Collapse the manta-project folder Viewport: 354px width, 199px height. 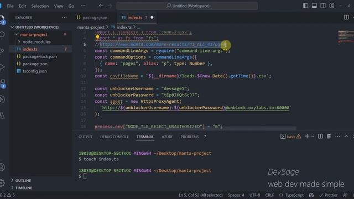tap(40, 34)
